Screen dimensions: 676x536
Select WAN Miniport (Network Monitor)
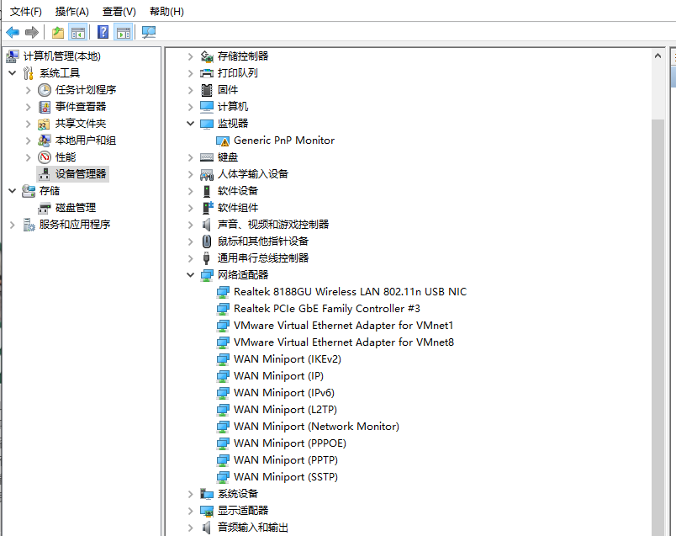click(x=316, y=427)
